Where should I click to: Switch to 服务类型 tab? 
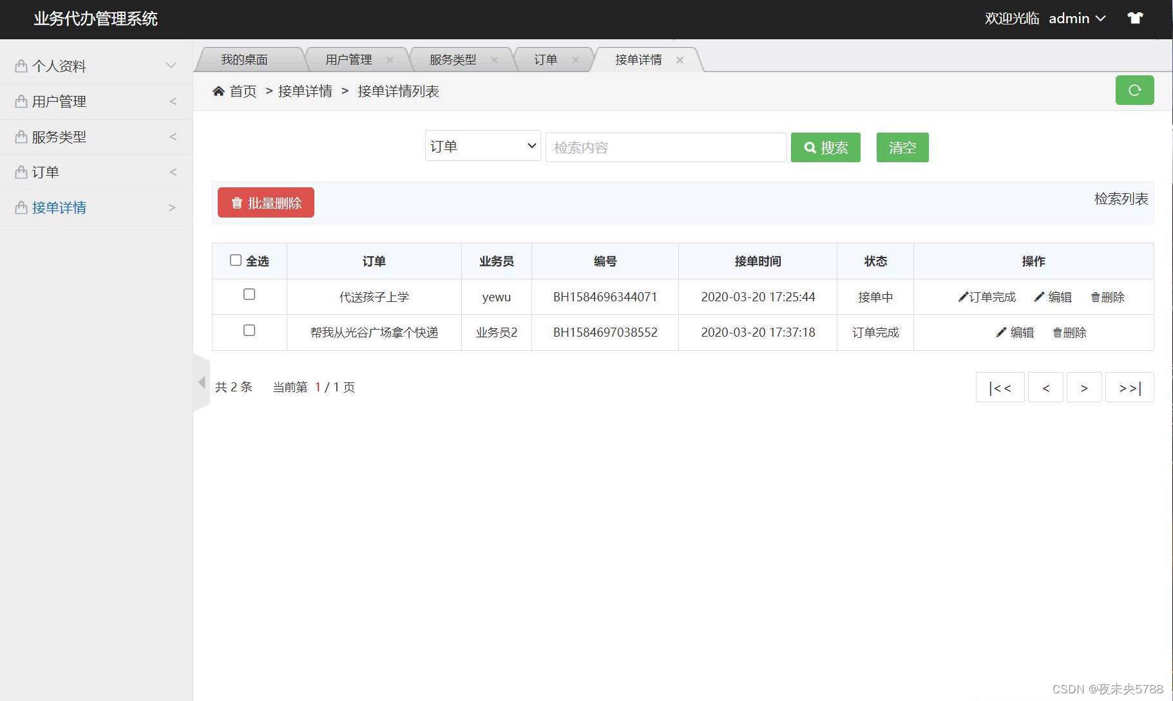click(x=453, y=59)
